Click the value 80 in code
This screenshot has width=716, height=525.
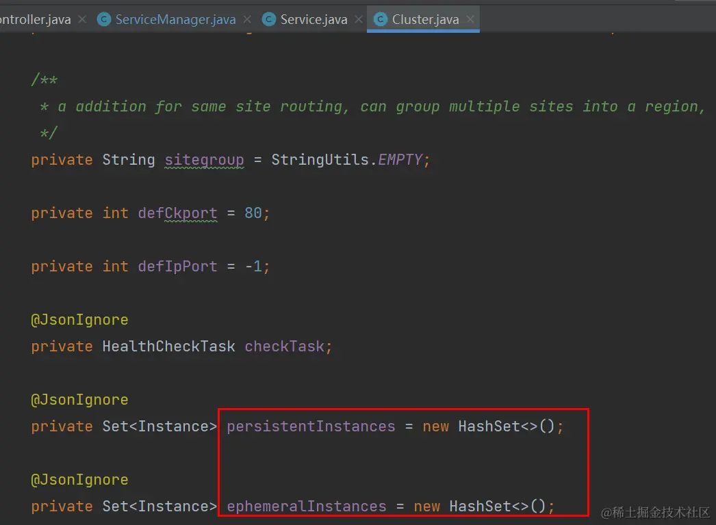(253, 213)
